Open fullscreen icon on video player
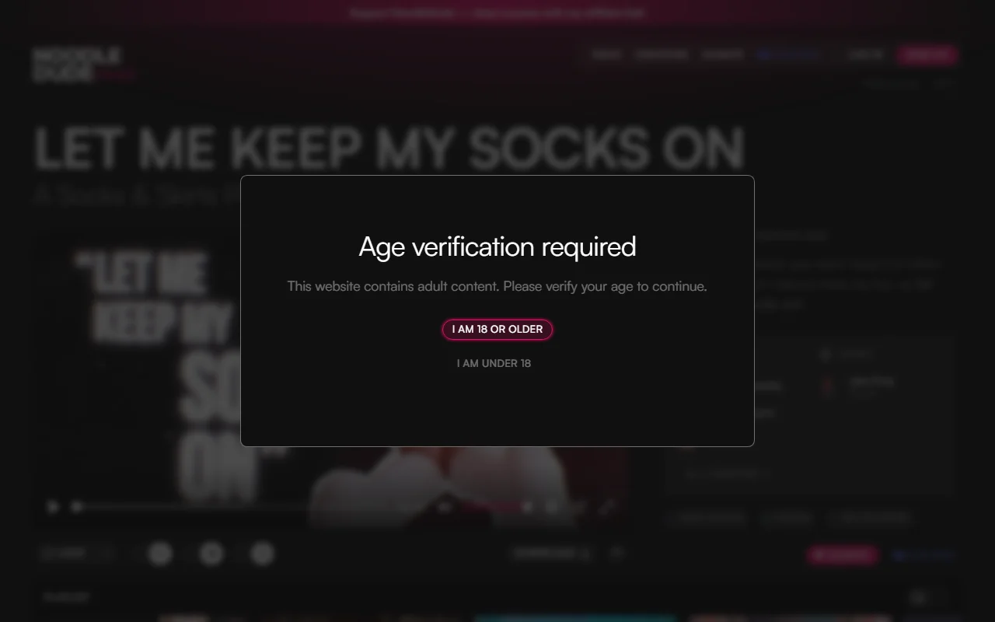Screen dimensions: 995x622 606,508
